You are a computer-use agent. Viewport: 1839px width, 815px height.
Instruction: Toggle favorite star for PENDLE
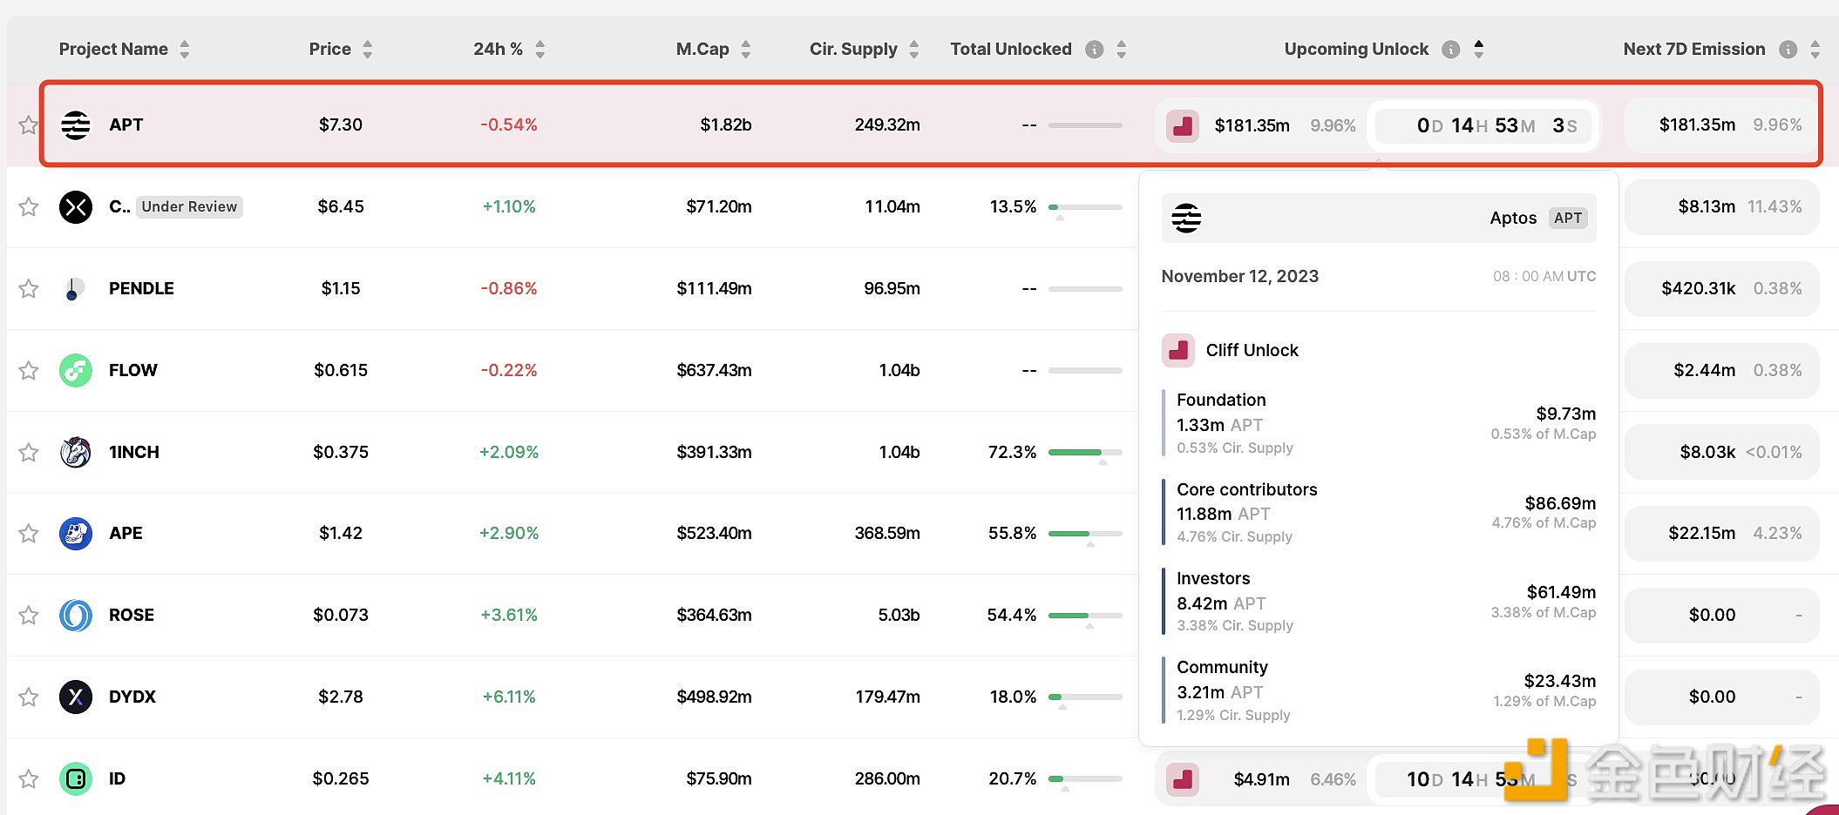tap(29, 289)
